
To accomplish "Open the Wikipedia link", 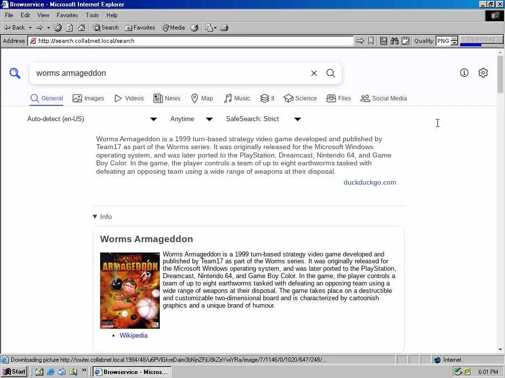I will (133, 335).
